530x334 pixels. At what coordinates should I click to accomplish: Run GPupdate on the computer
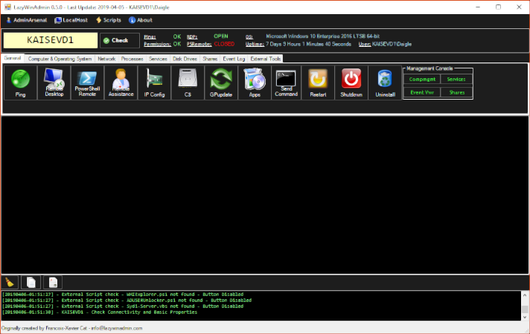point(221,83)
